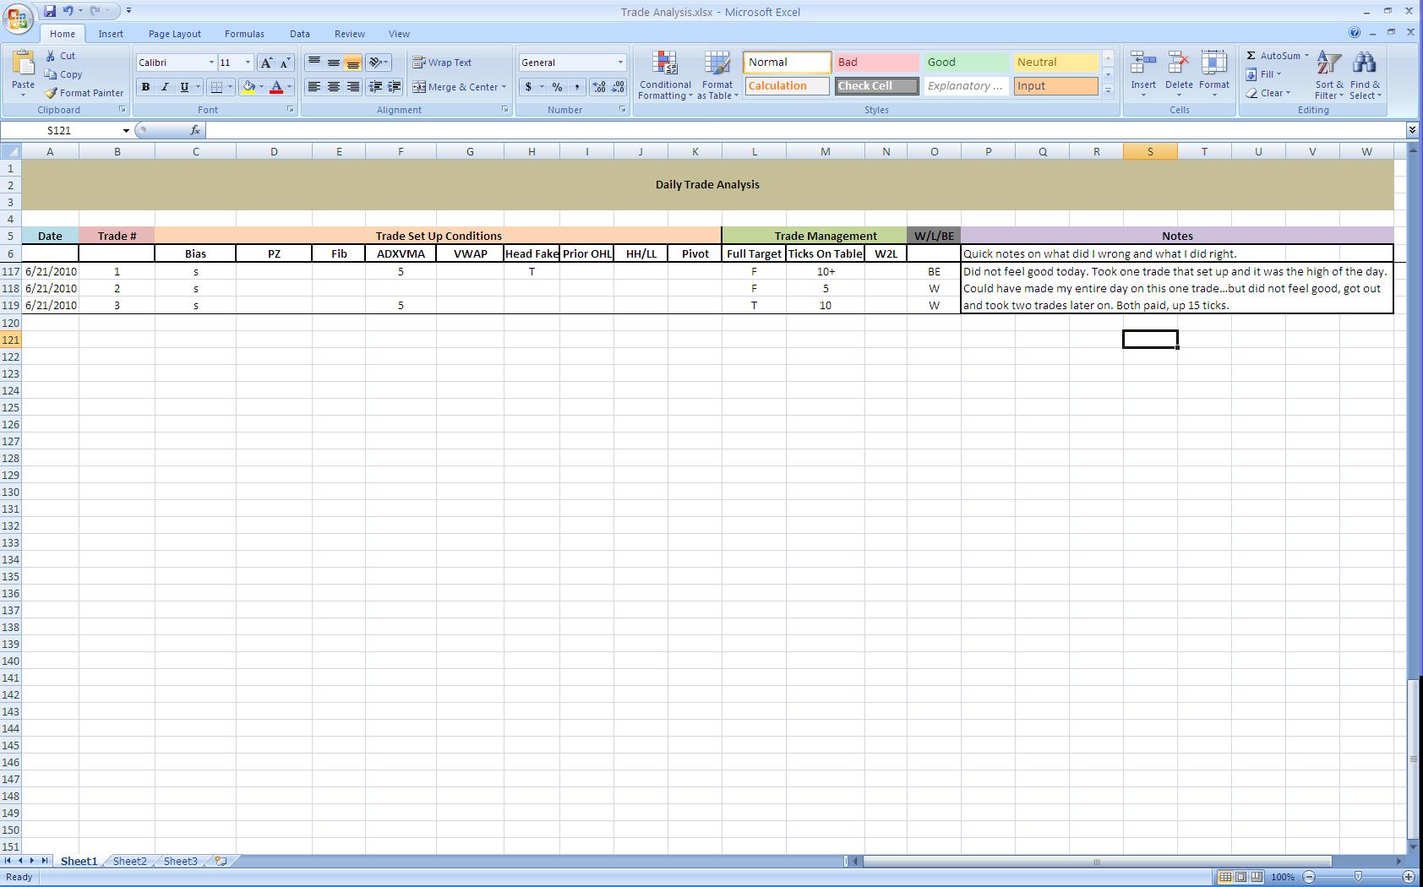This screenshot has height=887, width=1423.
Task: Center text horizontally
Action: click(x=334, y=87)
